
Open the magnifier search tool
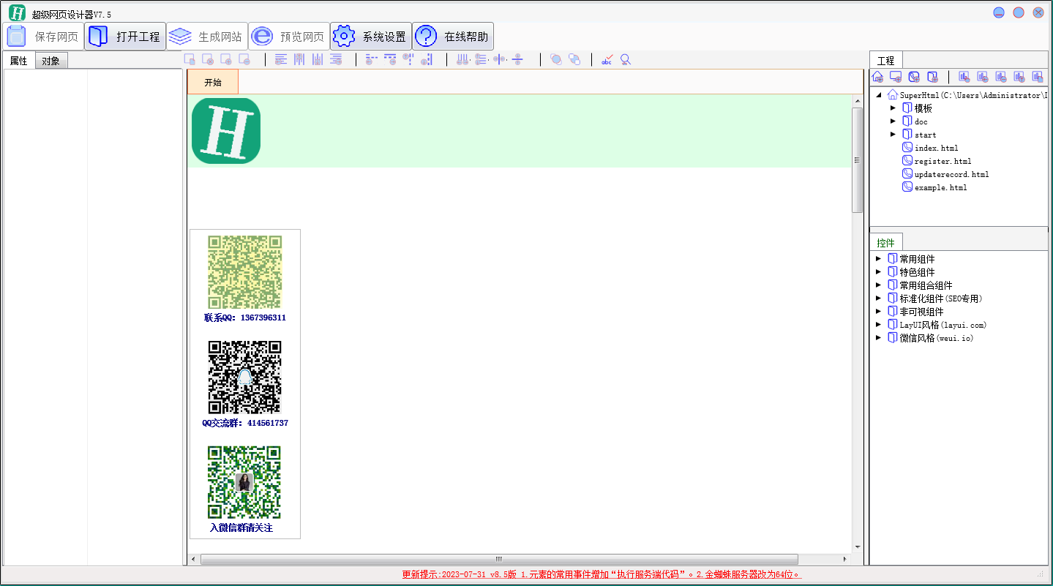(x=625, y=60)
